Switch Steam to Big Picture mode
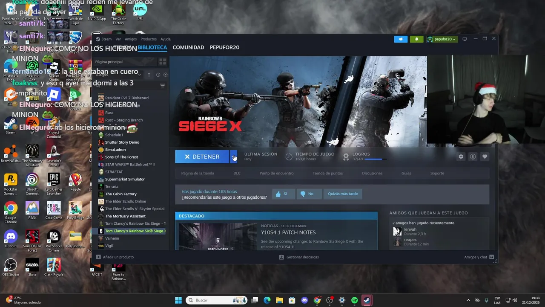The width and height of the screenshot is (545, 307). click(465, 39)
